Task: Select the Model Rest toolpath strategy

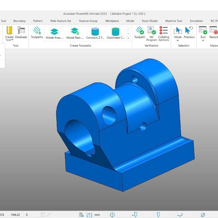Action: coord(75,33)
